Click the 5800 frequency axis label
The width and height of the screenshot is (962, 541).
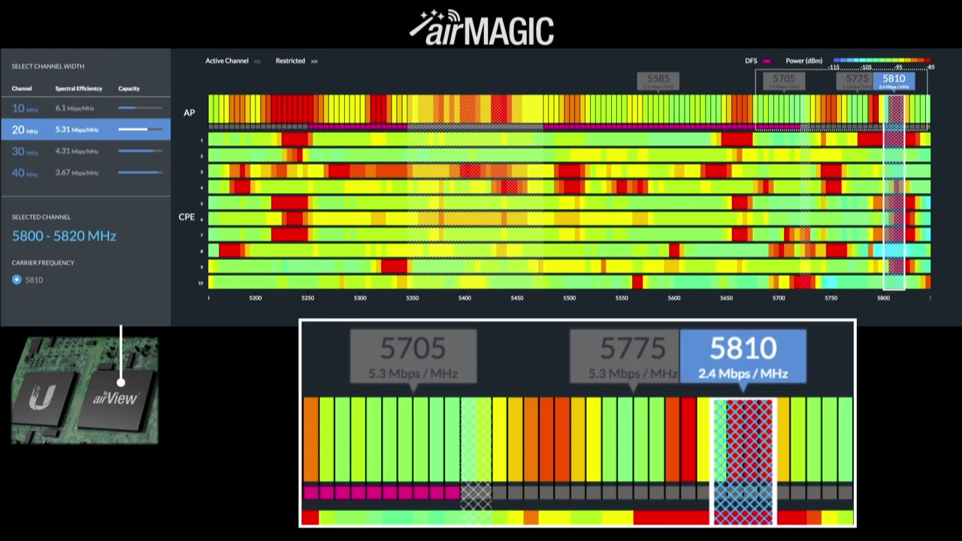[x=883, y=298]
